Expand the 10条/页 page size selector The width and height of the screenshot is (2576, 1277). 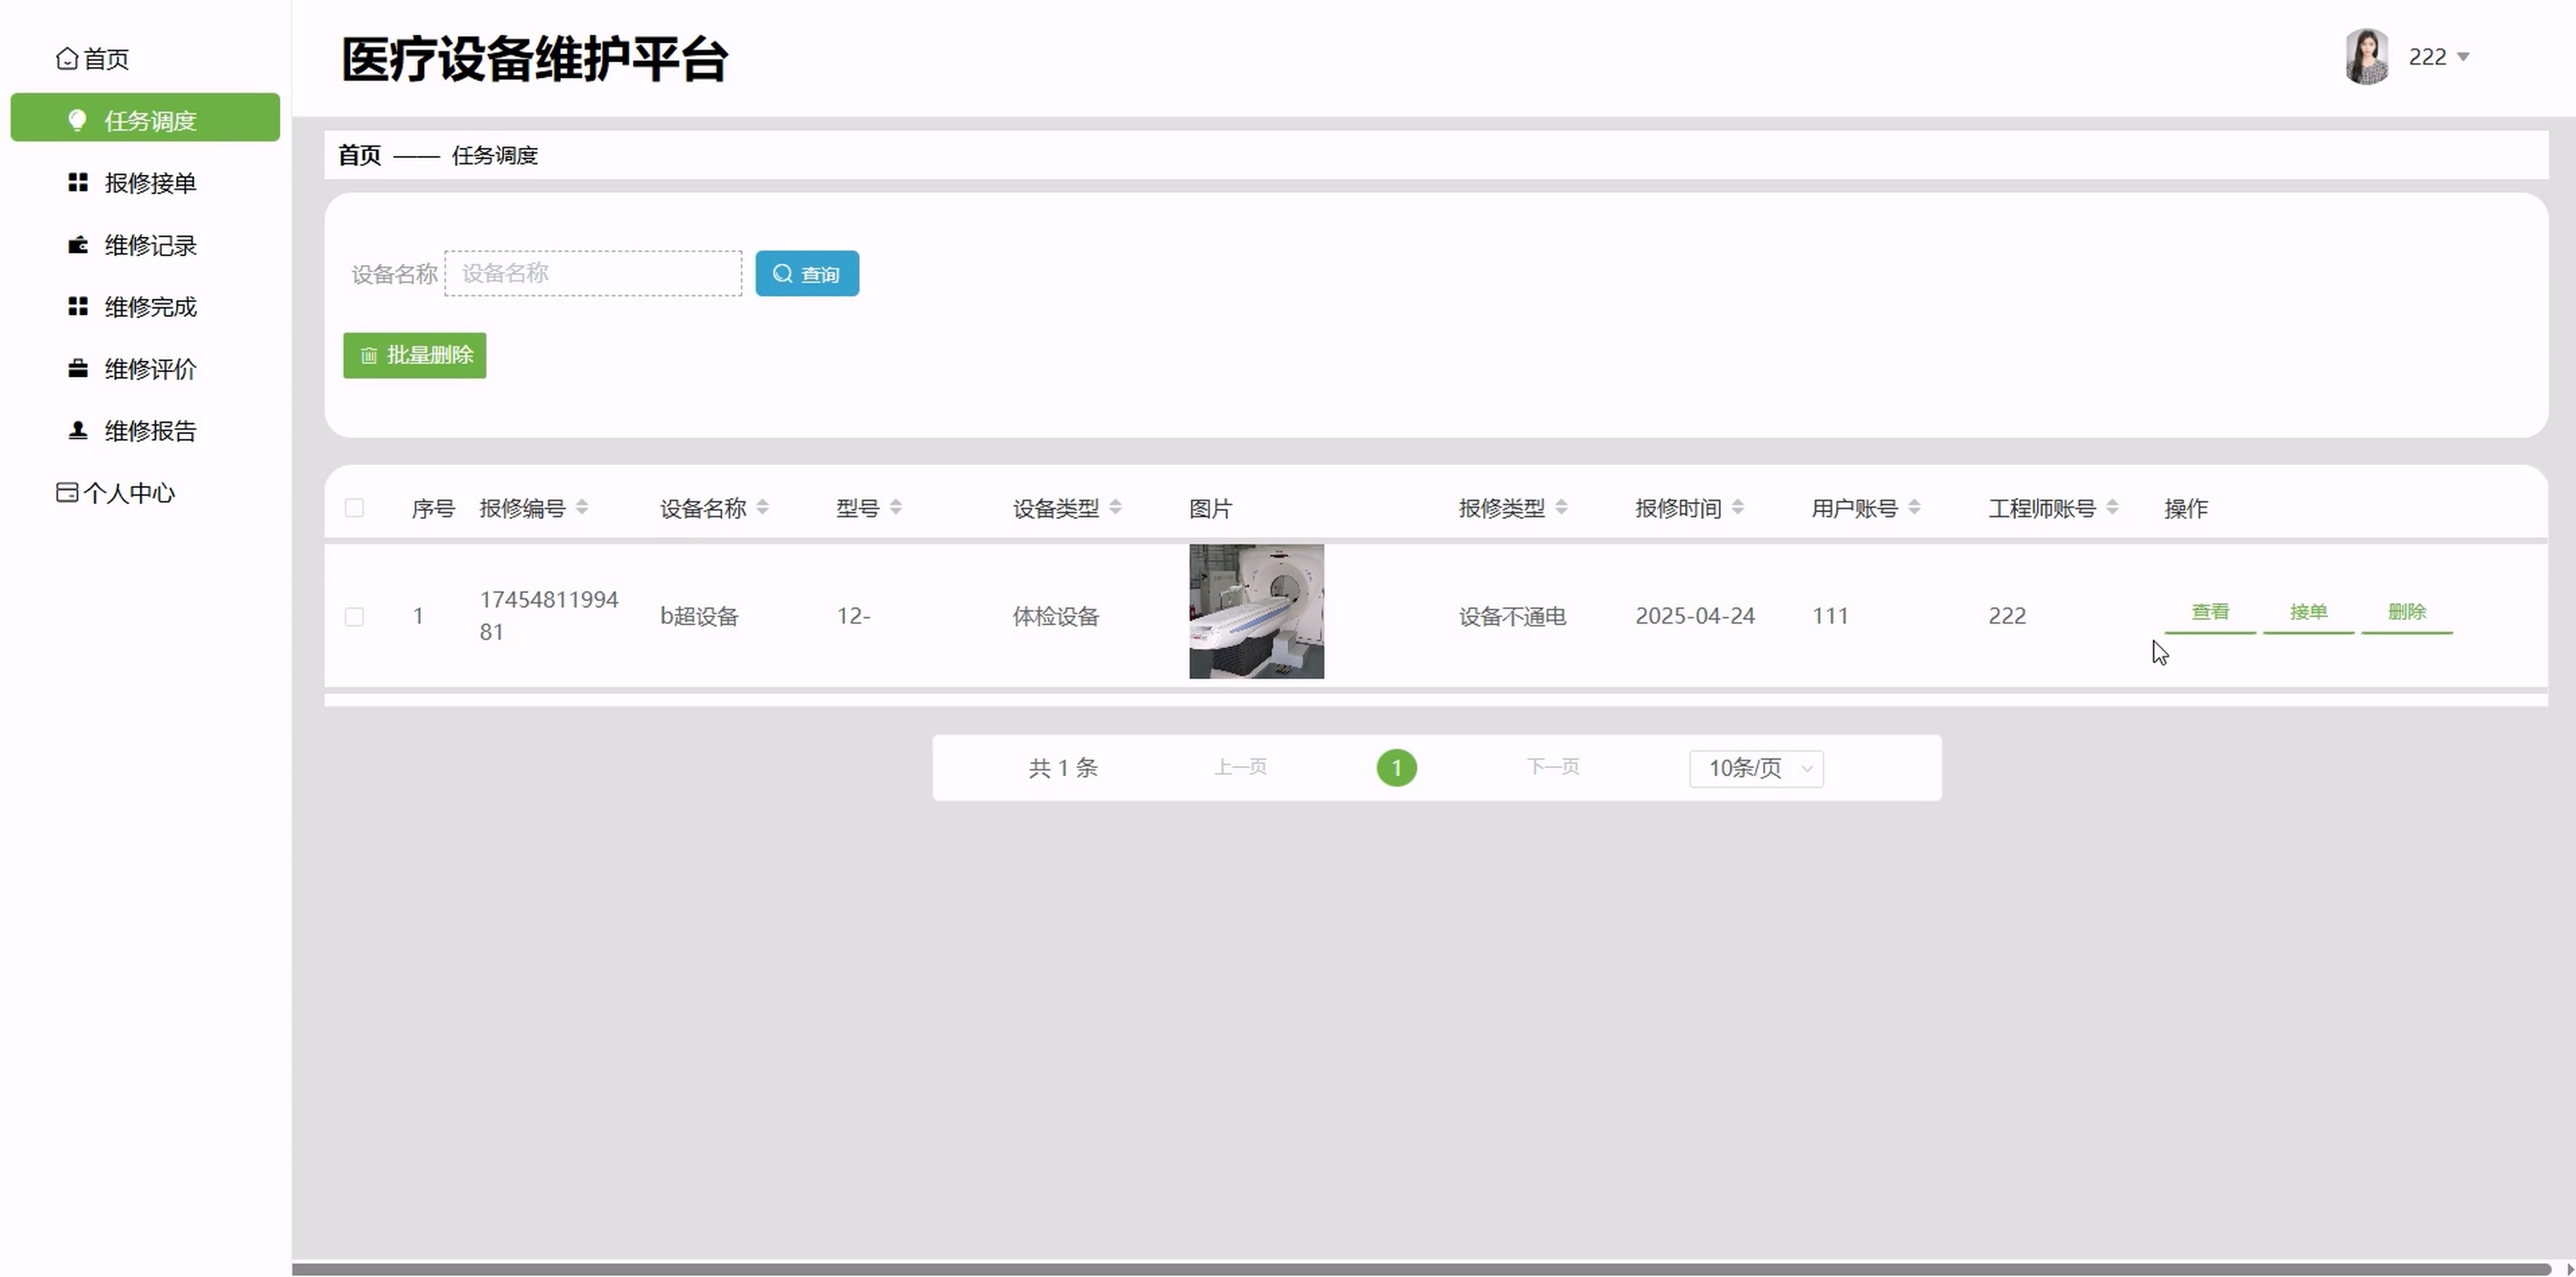(x=1756, y=769)
